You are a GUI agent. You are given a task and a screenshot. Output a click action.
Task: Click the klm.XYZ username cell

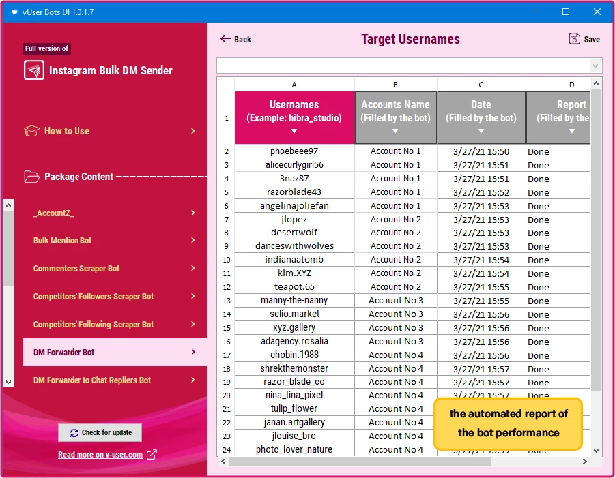[x=294, y=273]
